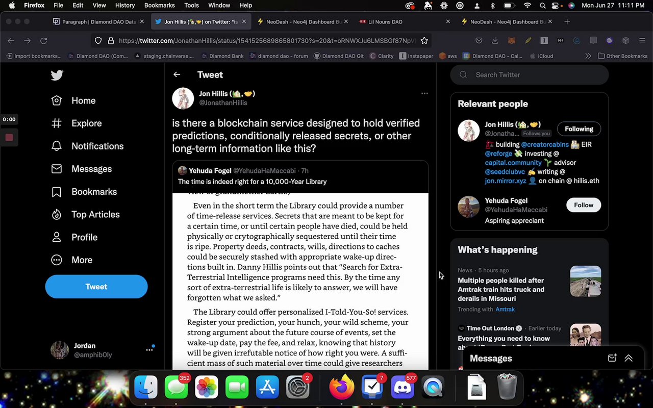Image resolution: width=653 pixels, height=408 pixels.
Task: Save to Pocket icon in toolbar
Action: [479, 41]
